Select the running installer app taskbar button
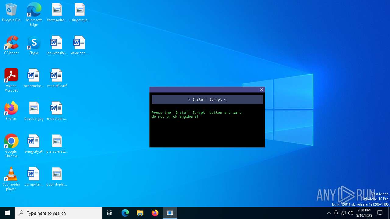The image size is (390, 219). 170,213
